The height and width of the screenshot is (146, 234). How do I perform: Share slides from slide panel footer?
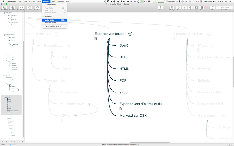11,141
